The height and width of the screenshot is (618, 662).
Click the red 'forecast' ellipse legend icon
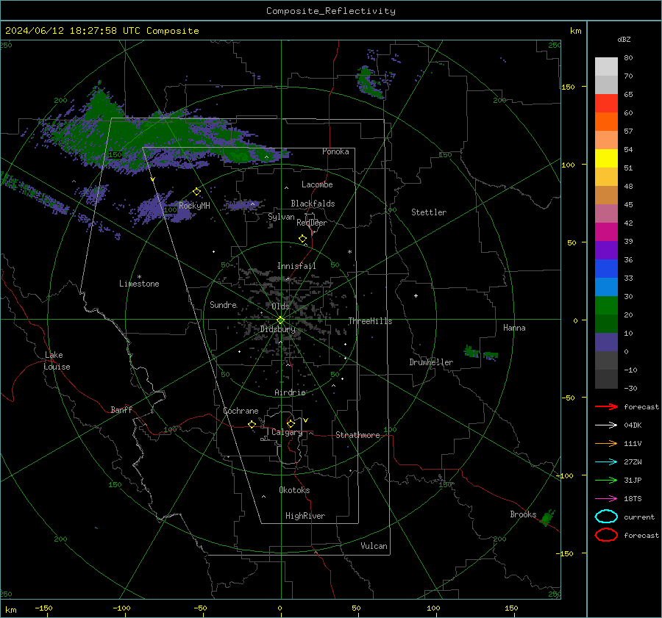[606, 535]
